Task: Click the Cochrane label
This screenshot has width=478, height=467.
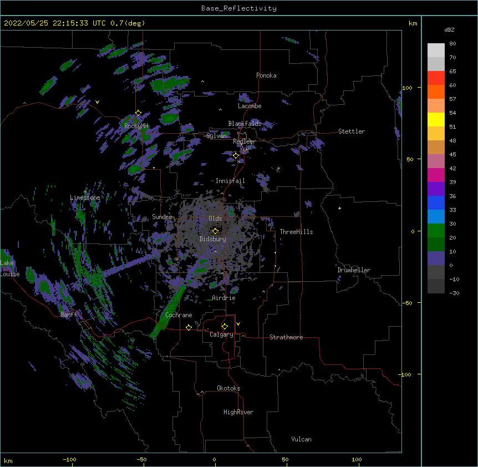Action: tap(179, 315)
